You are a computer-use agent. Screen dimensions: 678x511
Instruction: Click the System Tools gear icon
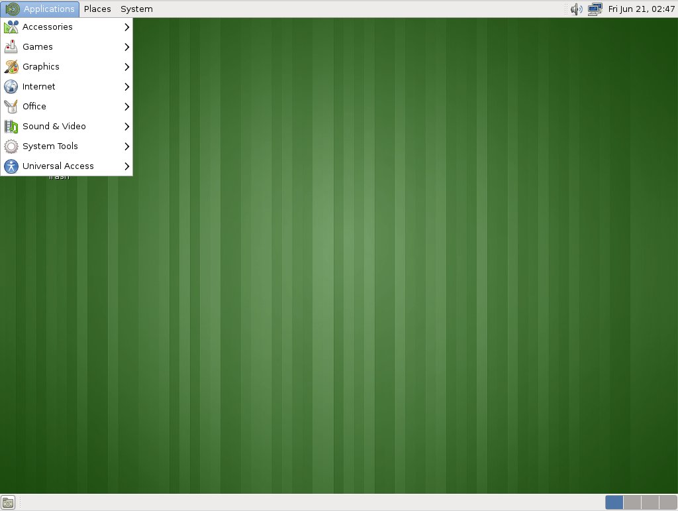11,146
